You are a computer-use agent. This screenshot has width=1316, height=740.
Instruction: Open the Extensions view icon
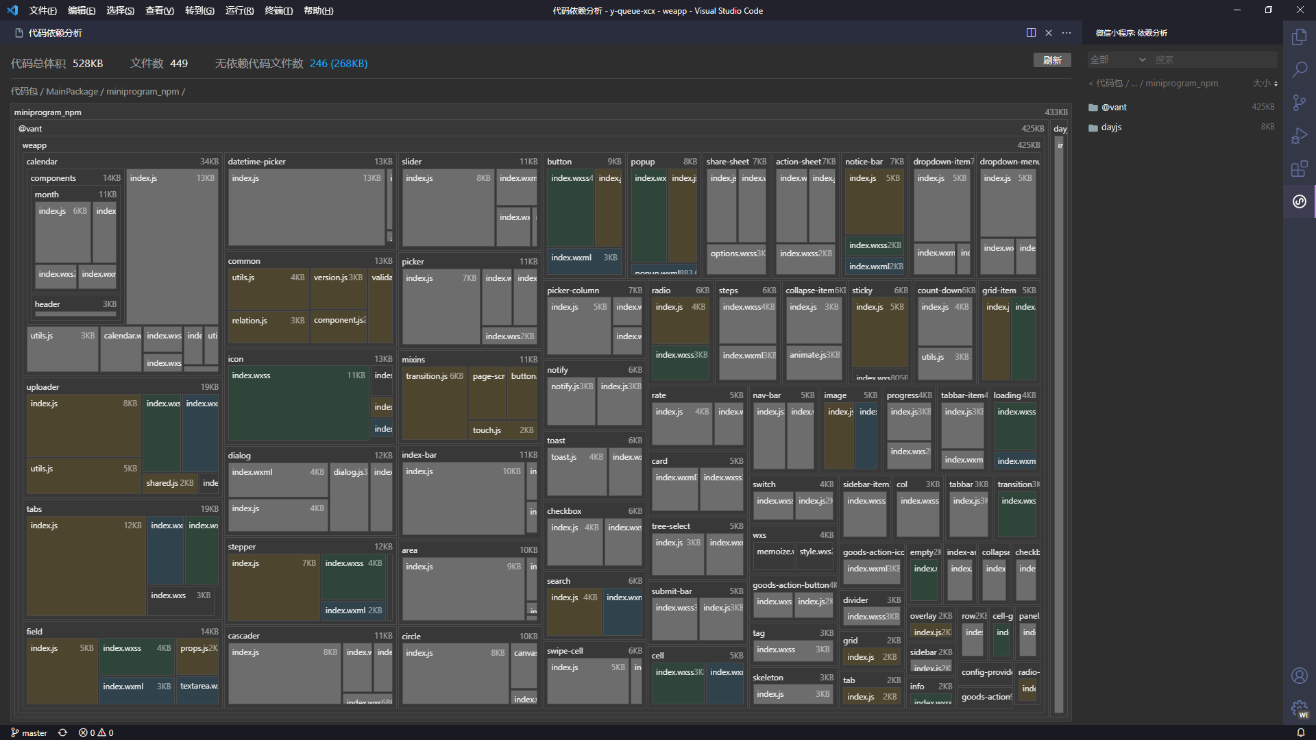point(1299,169)
